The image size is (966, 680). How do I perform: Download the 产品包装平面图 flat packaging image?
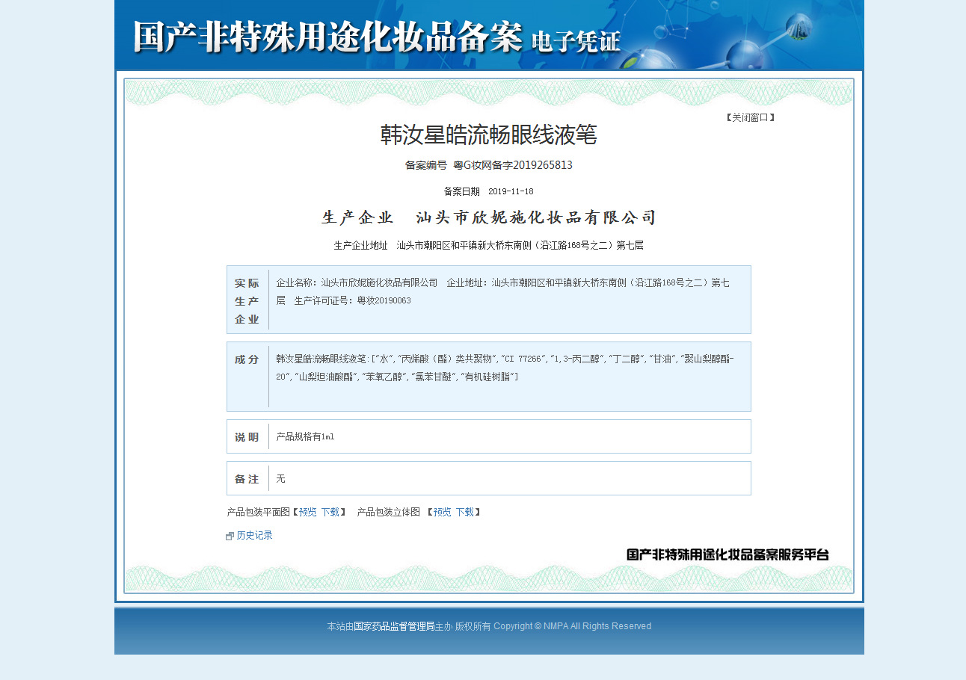(x=330, y=513)
